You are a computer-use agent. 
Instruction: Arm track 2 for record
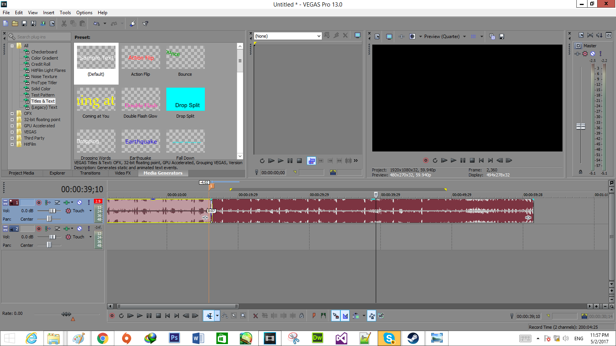[x=39, y=228]
